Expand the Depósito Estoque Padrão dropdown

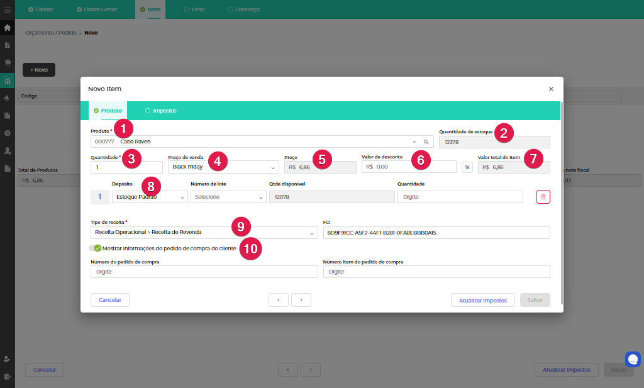[150, 197]
